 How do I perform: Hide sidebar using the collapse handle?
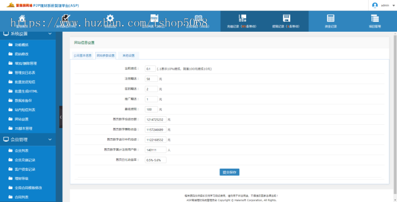(61, 117)
